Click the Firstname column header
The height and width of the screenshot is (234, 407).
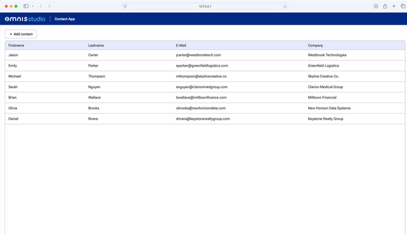point(16,45)
